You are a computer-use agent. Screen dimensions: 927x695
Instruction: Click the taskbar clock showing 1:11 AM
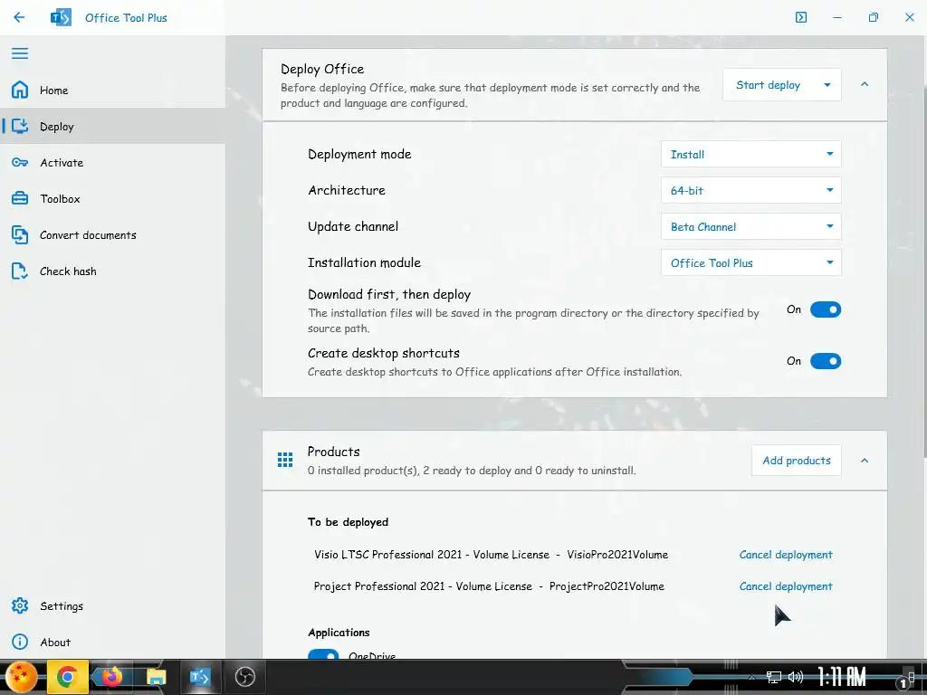pyautogui.click(x=841, y=677)
